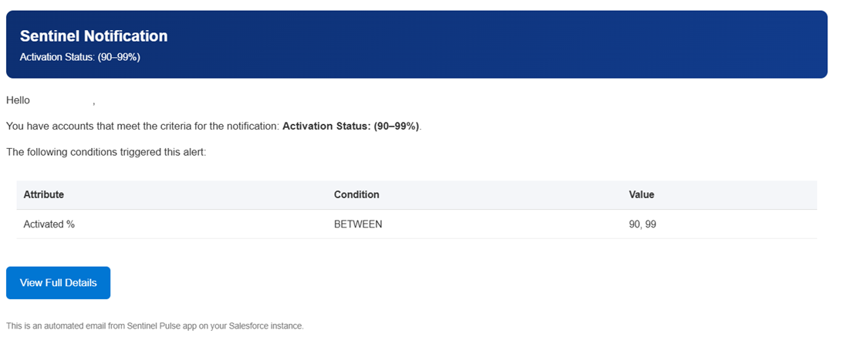Click "The following conditions triggered this alert" line
848x364 pixels.
point(106,152)
